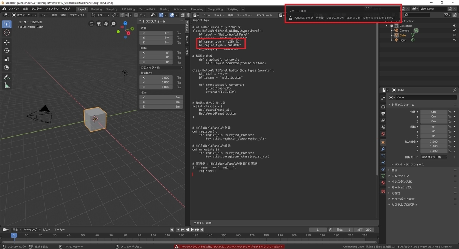The width and height of the screenshot is (459, 249).
Task: Switch to the Sculpting workspace tab
Action: [112, 9]
